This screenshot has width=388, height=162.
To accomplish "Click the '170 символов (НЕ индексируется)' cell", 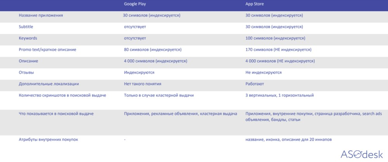I will pos(278,50).
